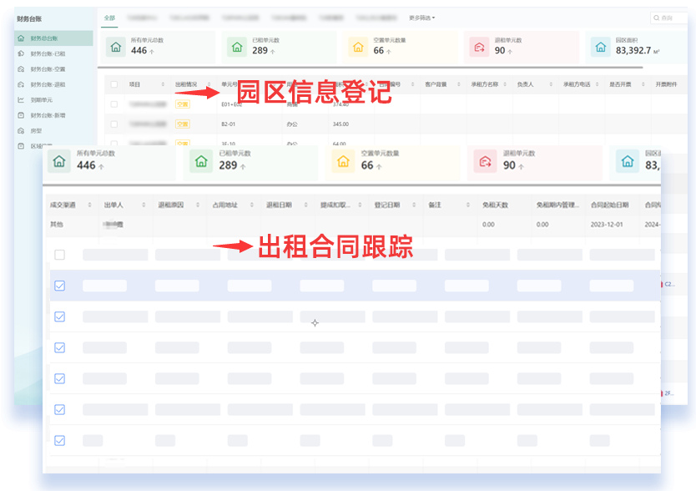The width and height of the screenshot is (696, 491).
Task: Sort by the 出单人 column arrows
Action: (144, 205)
